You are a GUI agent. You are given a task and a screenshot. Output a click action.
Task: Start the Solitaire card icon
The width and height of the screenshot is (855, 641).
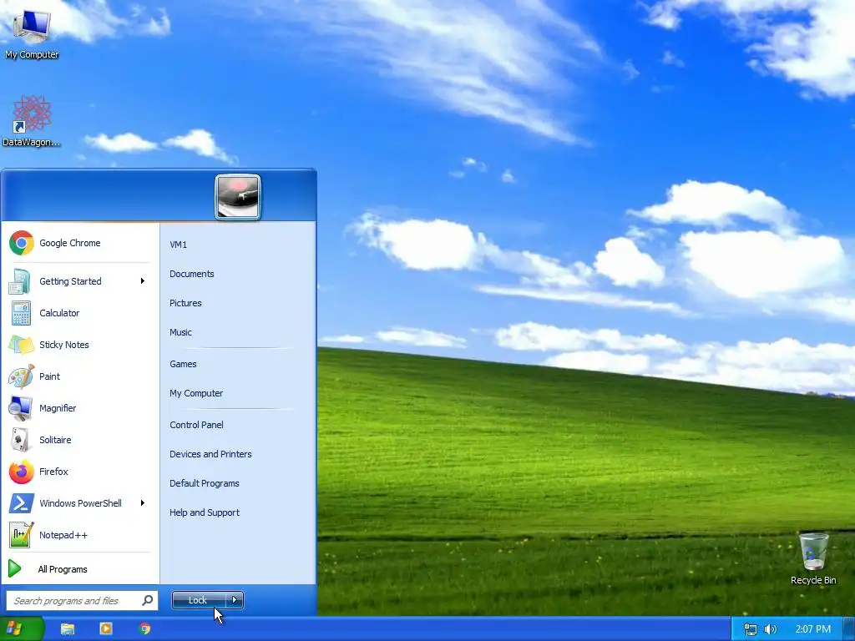click(x=21, y=440)
